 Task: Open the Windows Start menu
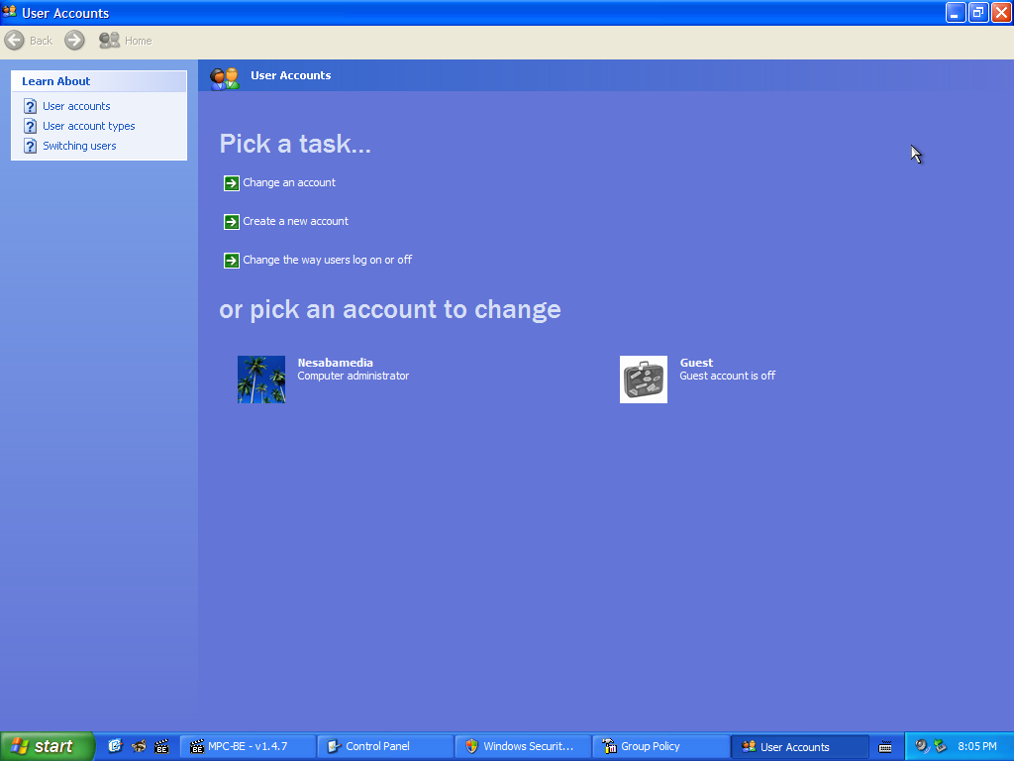click(47, 747)
